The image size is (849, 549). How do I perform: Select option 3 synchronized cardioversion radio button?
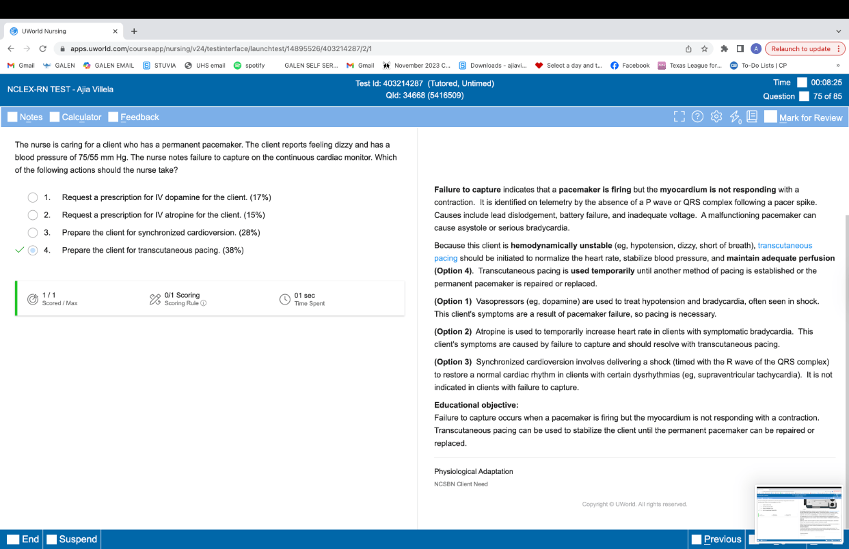coord(33,233)
